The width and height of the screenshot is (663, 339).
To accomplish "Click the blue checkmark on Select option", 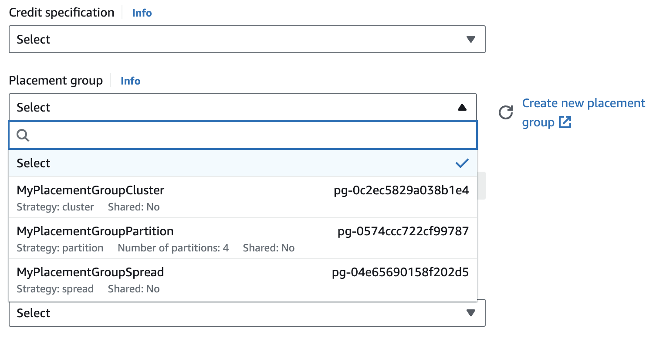I will click(x=462, y=163).
